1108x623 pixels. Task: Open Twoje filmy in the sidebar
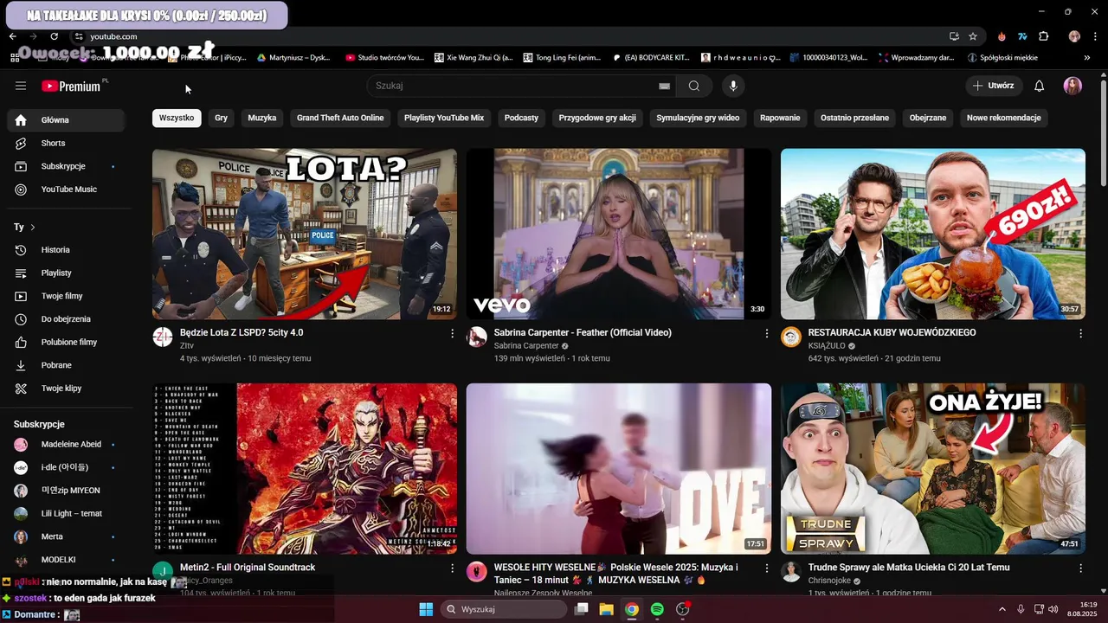66,296
